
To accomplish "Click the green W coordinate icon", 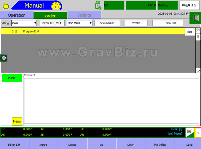I will click(x=189, y=132).
